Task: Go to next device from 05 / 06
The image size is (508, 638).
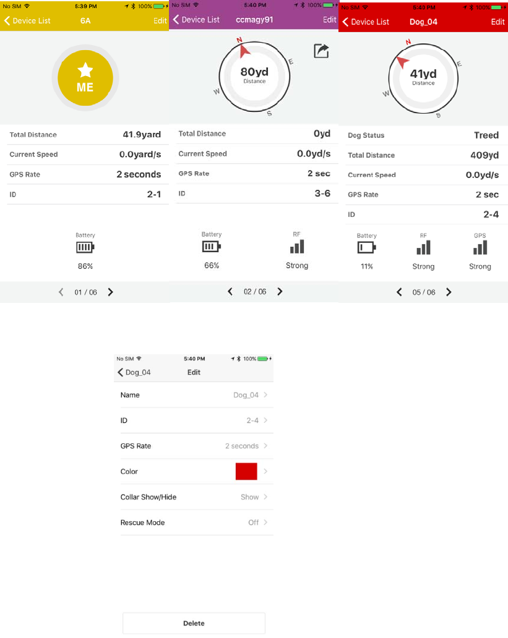Action: pyautogui.click(x=449, y=292)
